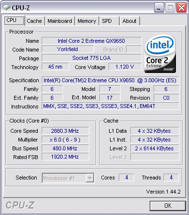Screen dimensions: 189x215
Task: Click the Threads count value
Action: tap(171, 178)
